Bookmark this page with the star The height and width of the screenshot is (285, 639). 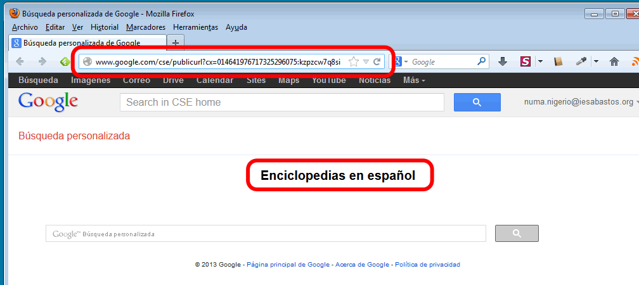coord(354,62)
